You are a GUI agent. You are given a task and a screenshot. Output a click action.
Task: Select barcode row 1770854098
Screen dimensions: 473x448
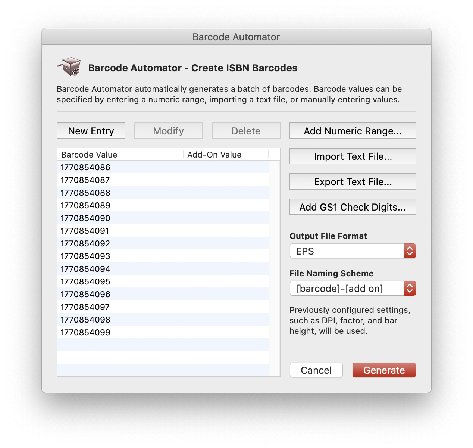(163, 320)
